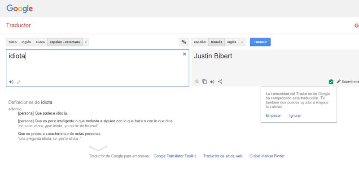
Task: Open the target language dropdown arrow
Action: tap(242, 42)
